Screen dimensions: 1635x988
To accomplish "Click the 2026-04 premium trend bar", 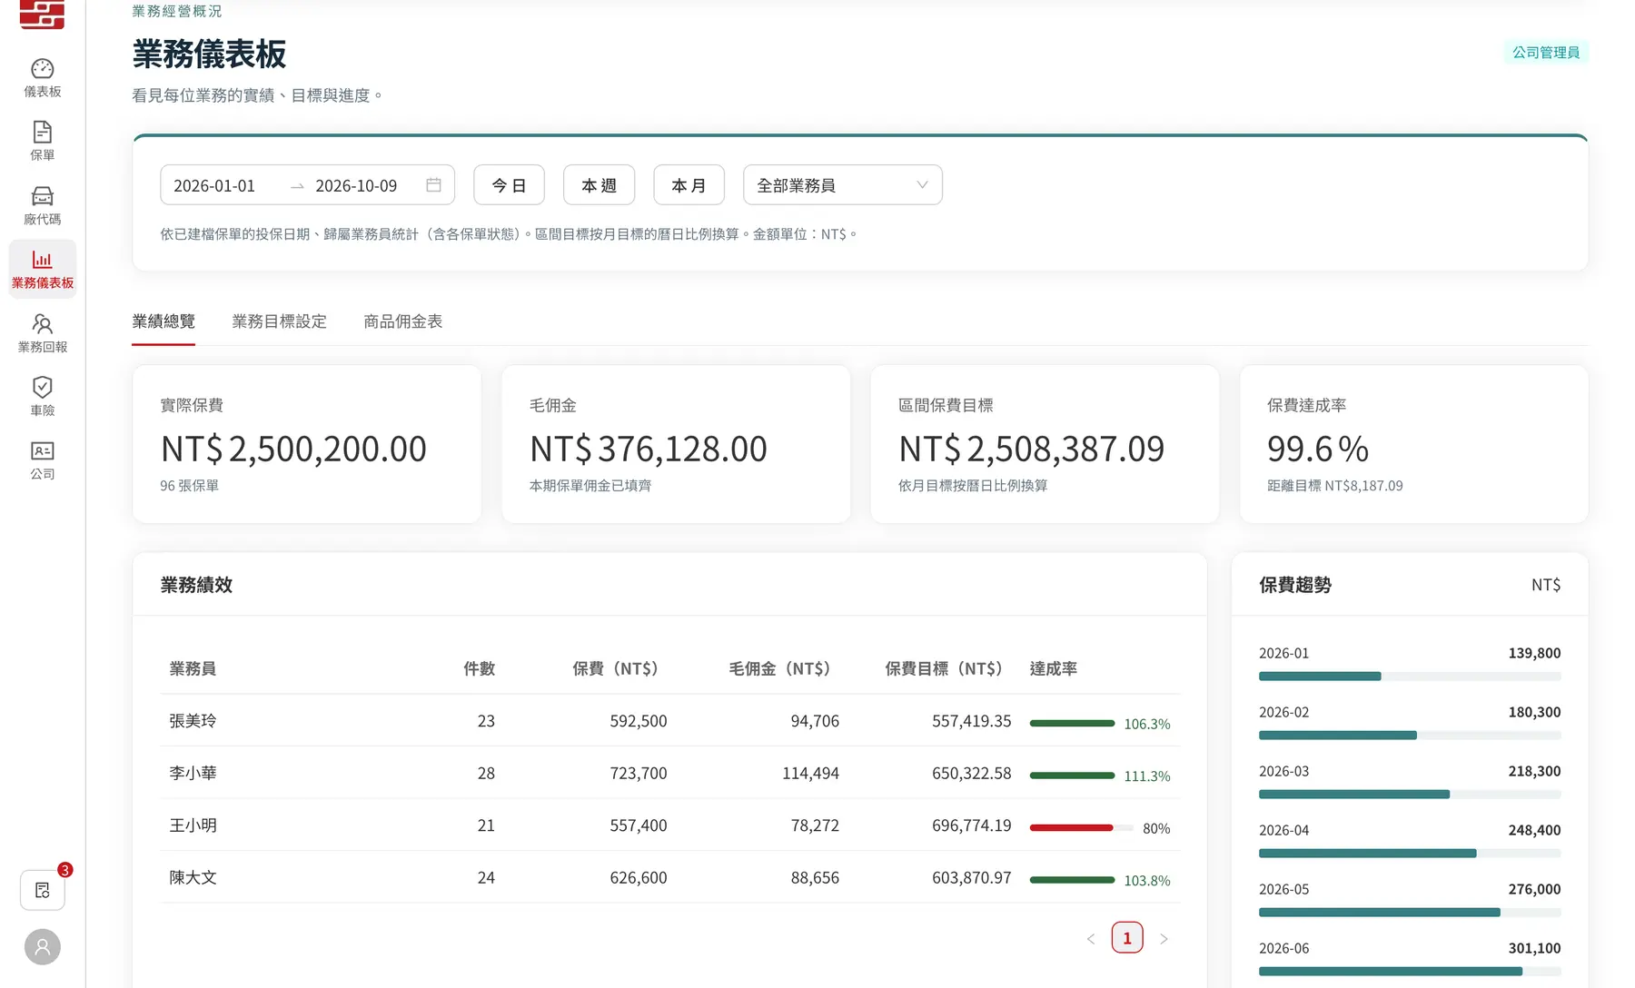I will 1410,854.
